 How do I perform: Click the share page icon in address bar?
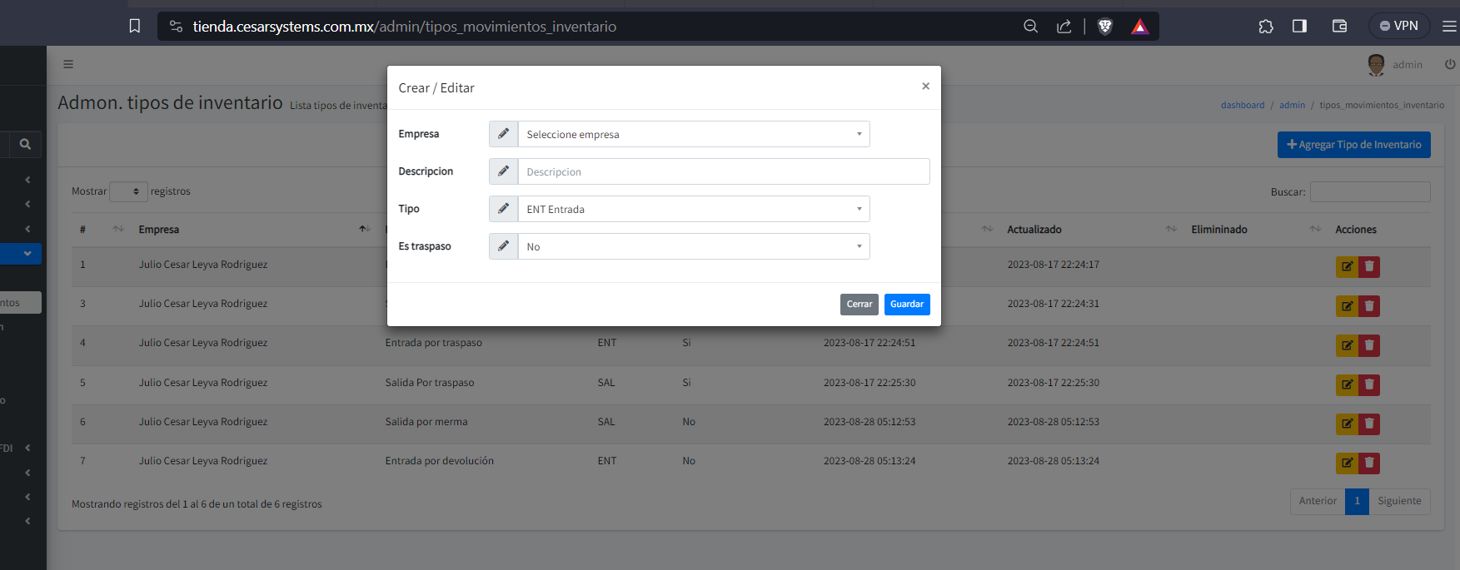[x=1064, y=27]
